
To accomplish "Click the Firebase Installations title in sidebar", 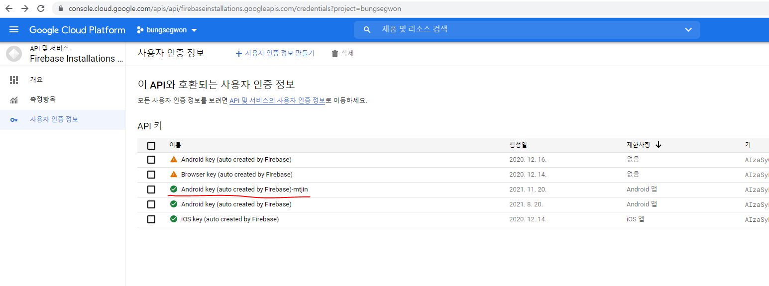I will (x=77, y=59).
